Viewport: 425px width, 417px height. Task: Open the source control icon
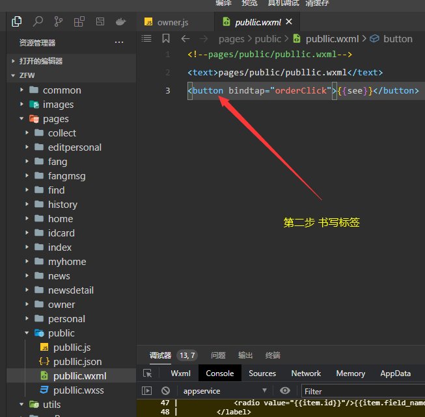point(59,22)
